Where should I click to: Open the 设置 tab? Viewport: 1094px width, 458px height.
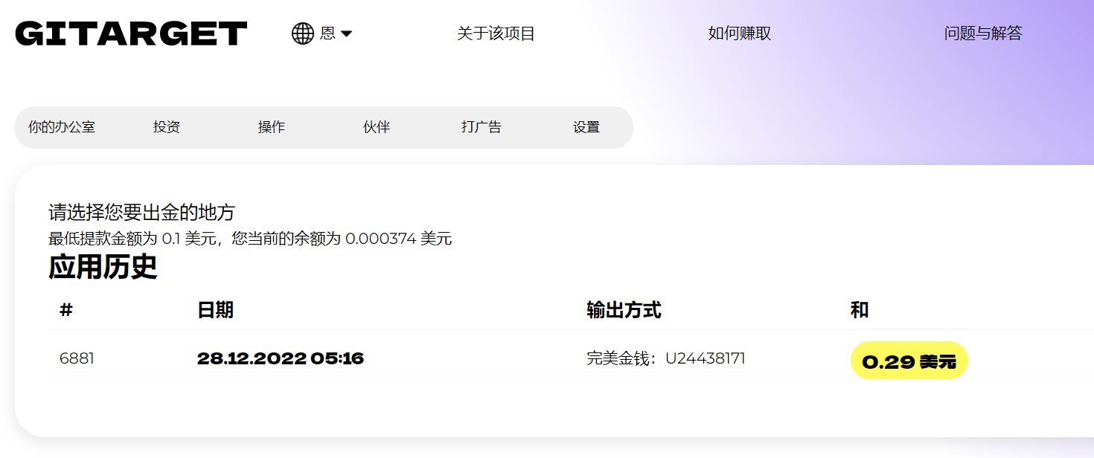tap(586, 127)
